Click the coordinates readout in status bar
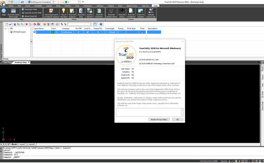 click(208, 161)
